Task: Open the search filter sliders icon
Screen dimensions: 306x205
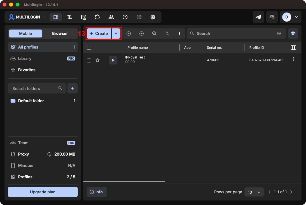Action: (x=279, y=34)
